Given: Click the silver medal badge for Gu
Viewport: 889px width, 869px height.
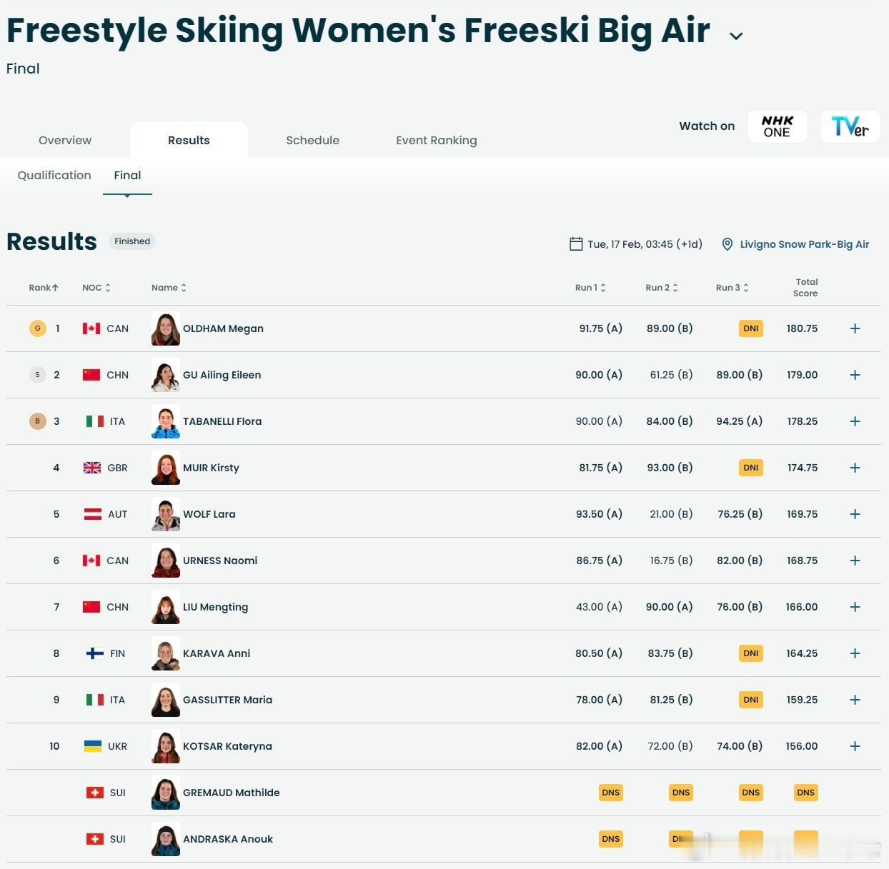Looking at the screenshot, I should point(38,375).
